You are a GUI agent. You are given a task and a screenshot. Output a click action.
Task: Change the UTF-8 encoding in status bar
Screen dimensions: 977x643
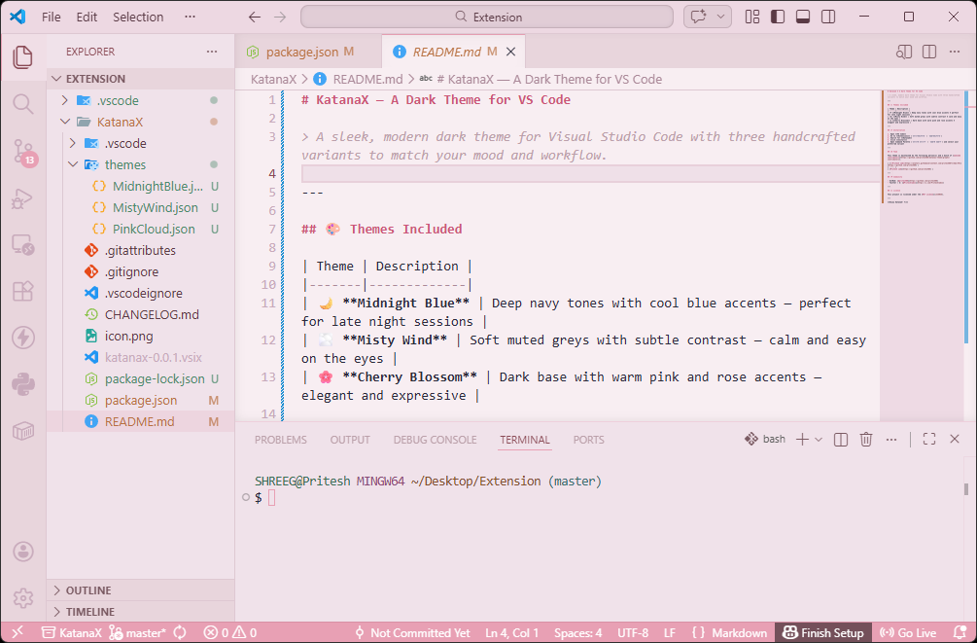point(633,632)
